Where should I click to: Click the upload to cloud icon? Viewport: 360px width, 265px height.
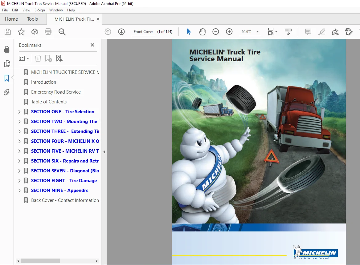[35, 32]
